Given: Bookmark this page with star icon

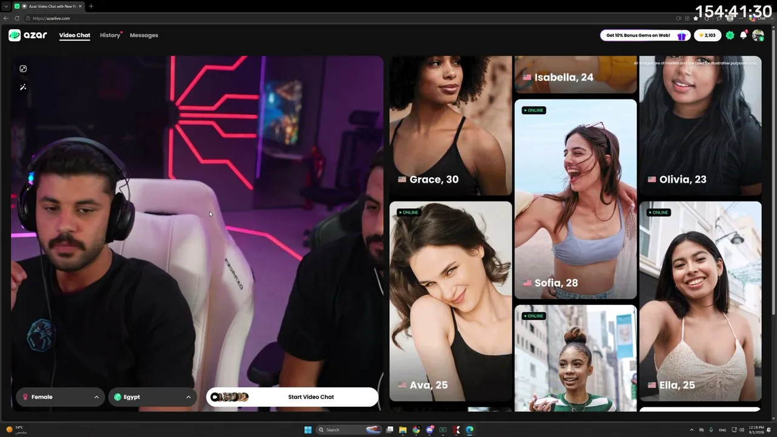Looking at the screenshot, I should coord(696,18).
